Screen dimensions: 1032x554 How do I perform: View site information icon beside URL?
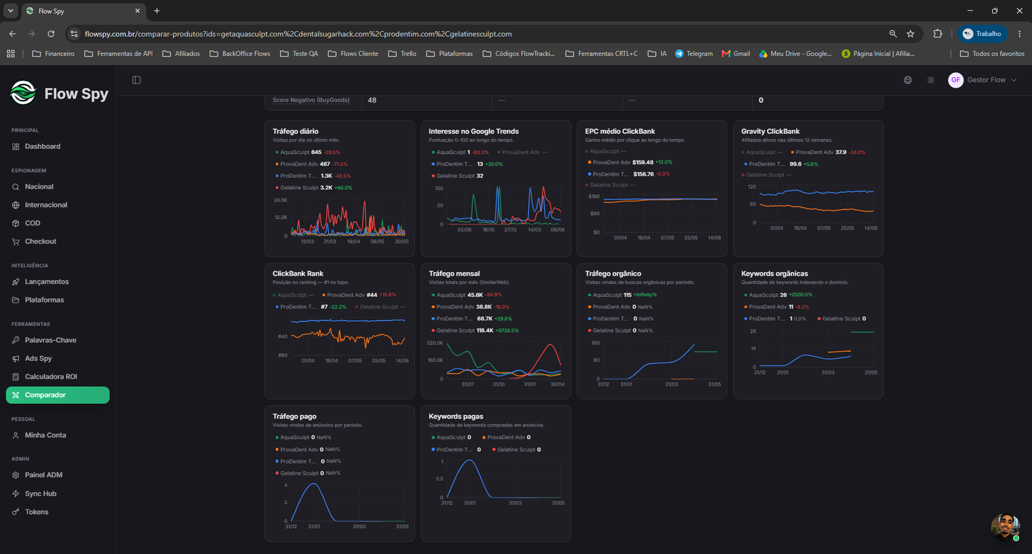74,33
